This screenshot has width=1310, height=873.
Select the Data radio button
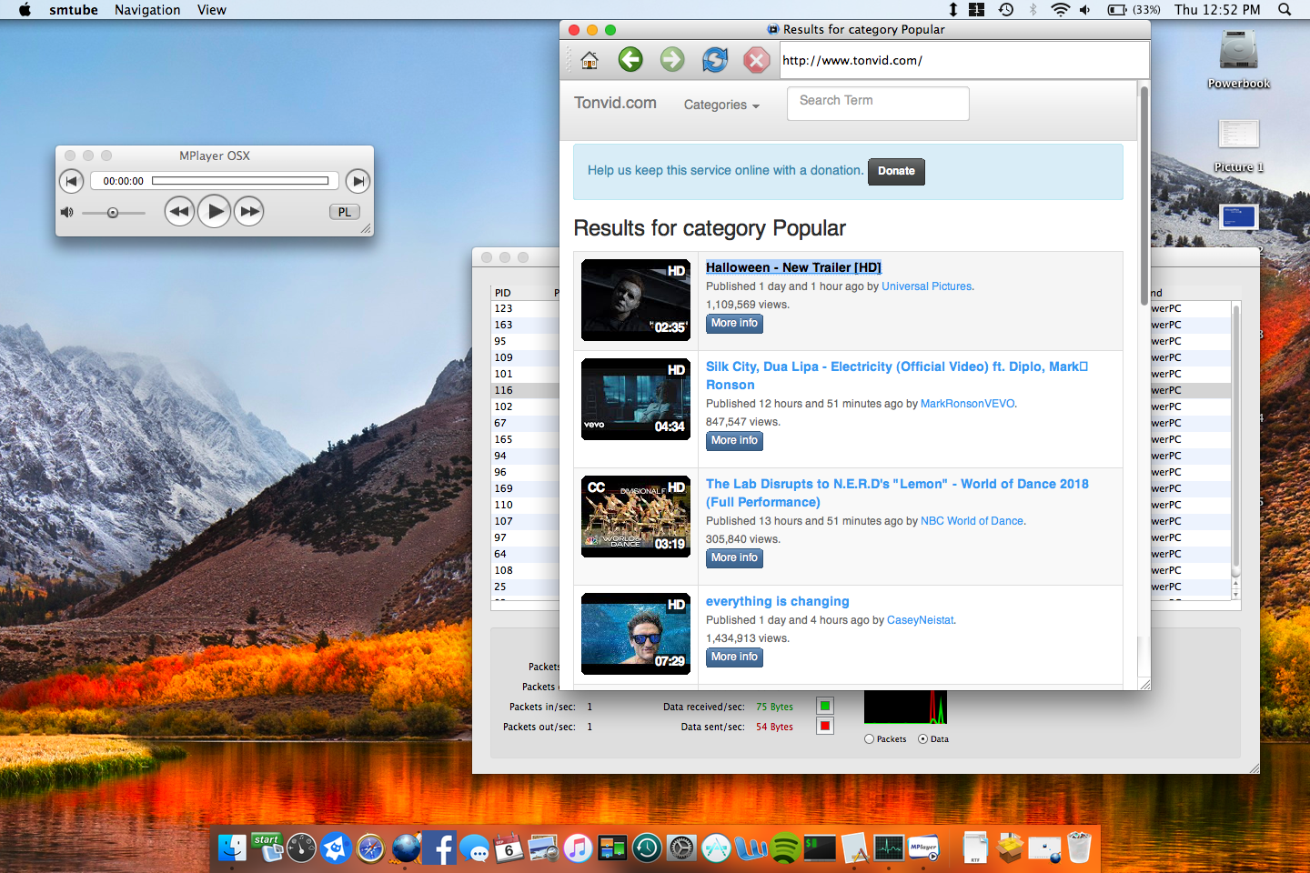[x=922, y=739]
